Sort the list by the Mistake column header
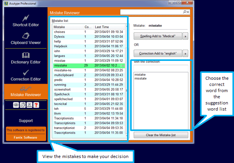The image size is (234, 163). [68, 27]
